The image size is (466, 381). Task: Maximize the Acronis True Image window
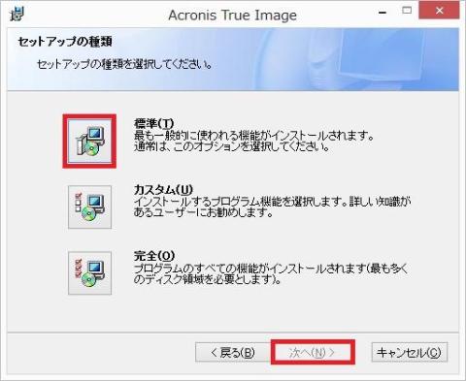click(407, 11)
